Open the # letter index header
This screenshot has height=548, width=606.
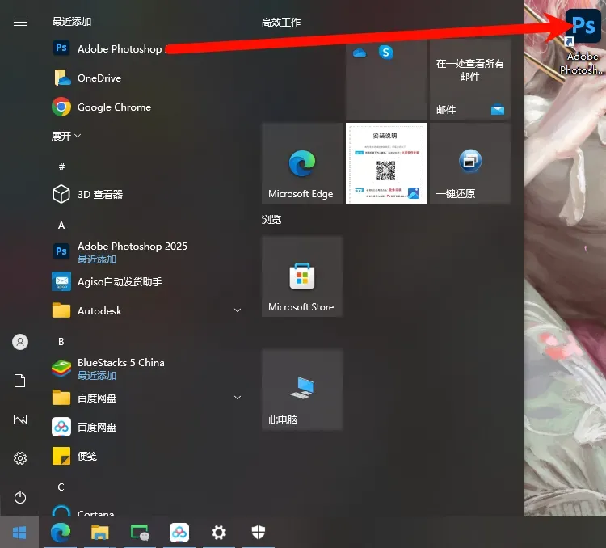[x=61, y=167]
